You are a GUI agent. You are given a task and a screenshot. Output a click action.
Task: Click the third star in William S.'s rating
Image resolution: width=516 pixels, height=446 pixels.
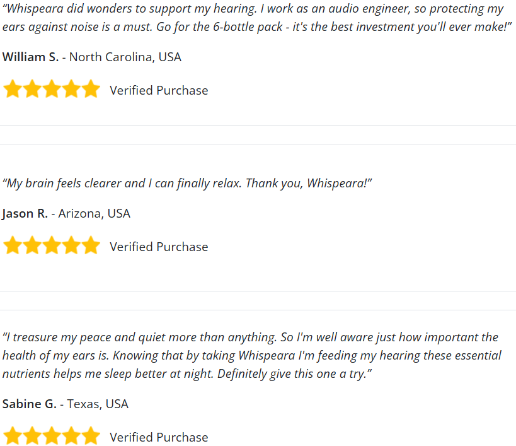pyautogui.click(x=52, y=89)
